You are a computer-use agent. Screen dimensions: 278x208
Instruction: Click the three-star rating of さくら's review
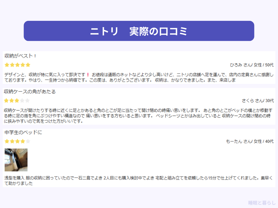(x=17, y=101)
